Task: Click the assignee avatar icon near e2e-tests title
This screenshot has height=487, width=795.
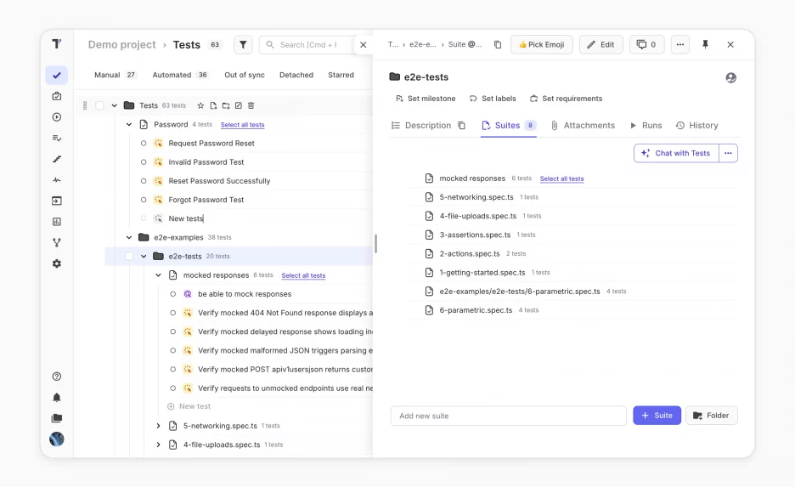Action: [x=730, y=77]
